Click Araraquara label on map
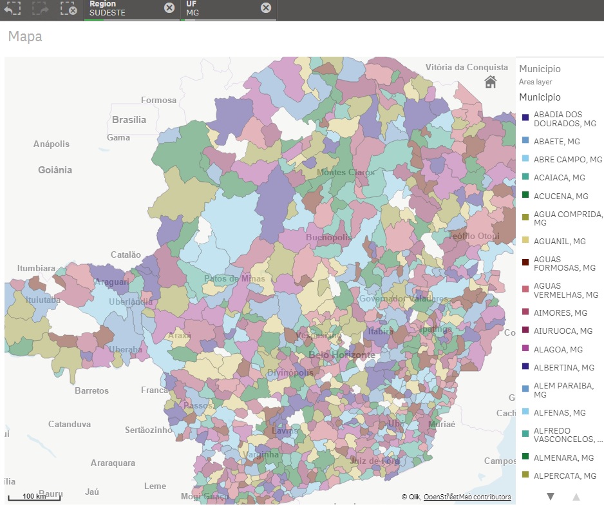The height and width of the screenshot is (509, 604). point(113,463)
